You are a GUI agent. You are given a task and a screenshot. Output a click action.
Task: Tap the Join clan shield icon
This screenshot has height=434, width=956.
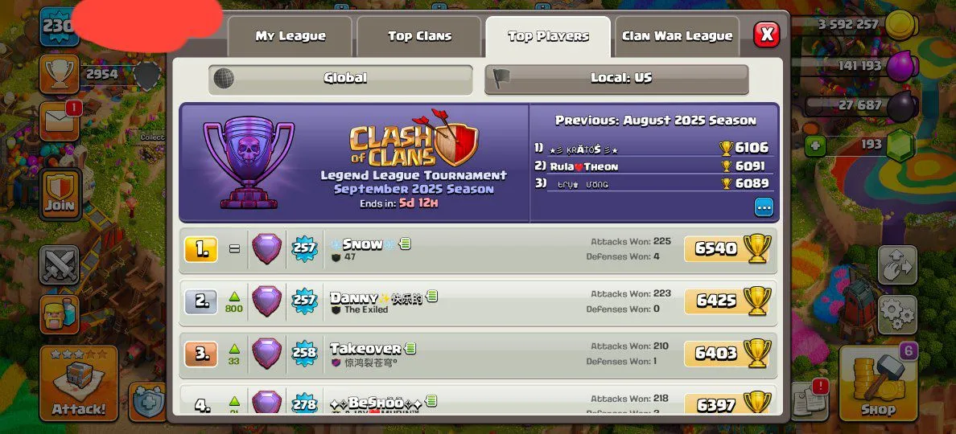(60, 194)
